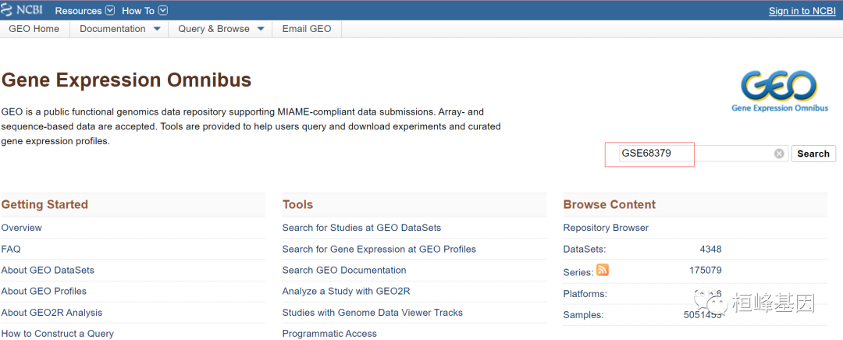
Task: Click the Samples browse label
Action: pyautogui.click(x=583, y=315)
